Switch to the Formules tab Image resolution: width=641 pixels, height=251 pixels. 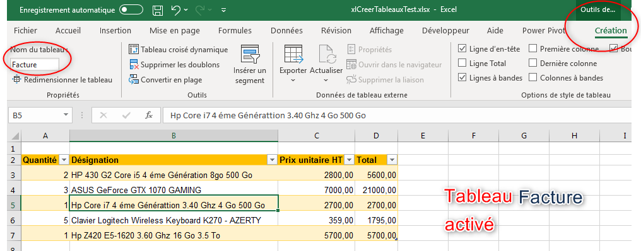coord(235,31)
